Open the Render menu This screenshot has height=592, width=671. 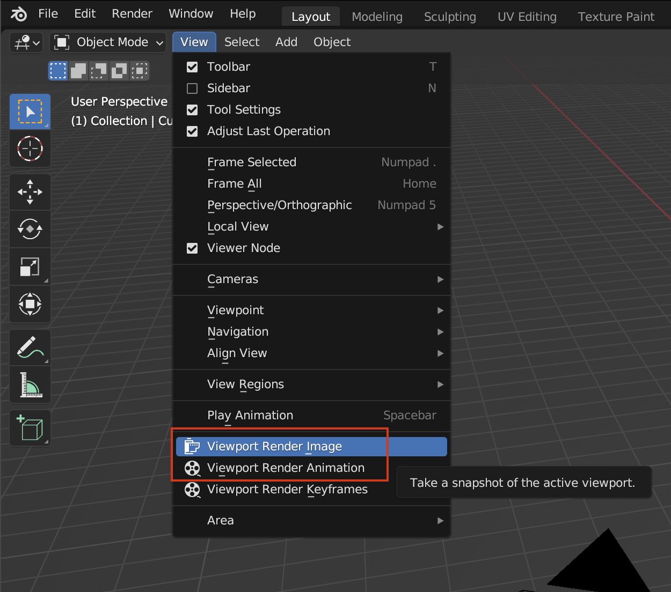(x=132, y=13)
